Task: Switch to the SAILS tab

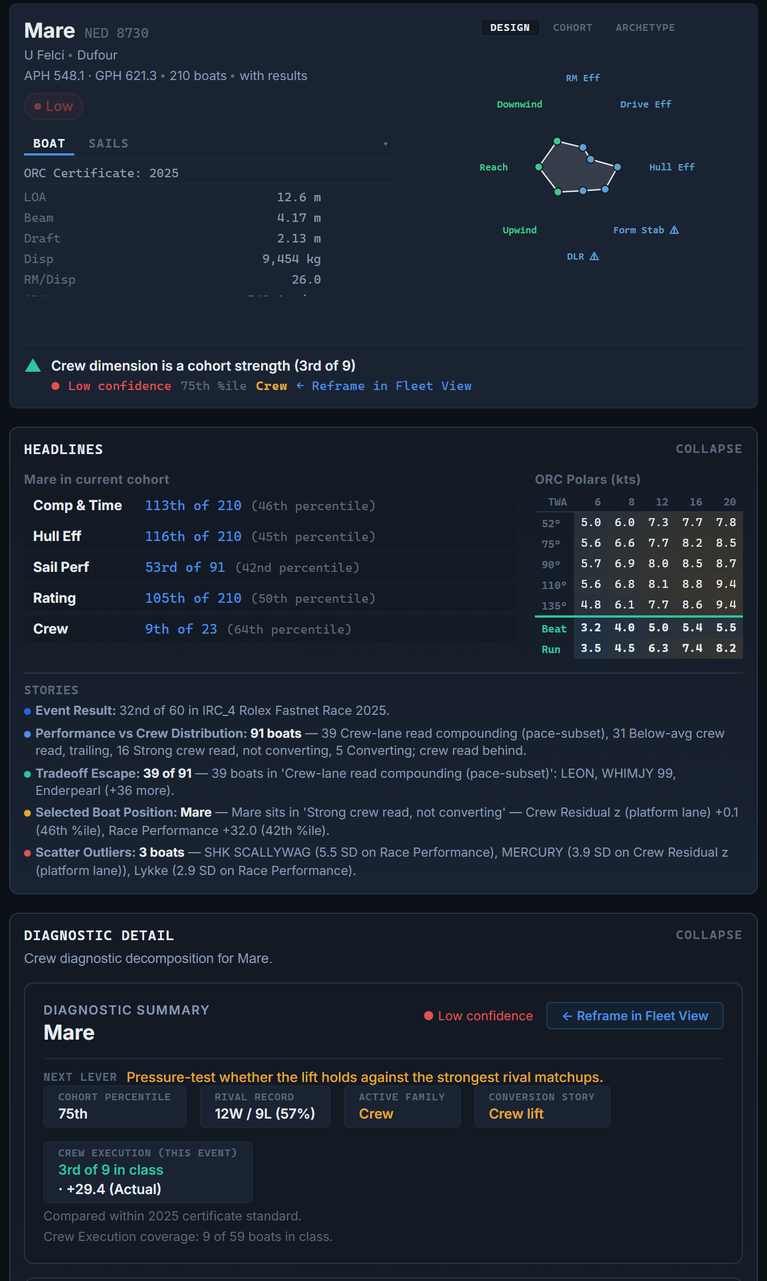Action: 109,144
